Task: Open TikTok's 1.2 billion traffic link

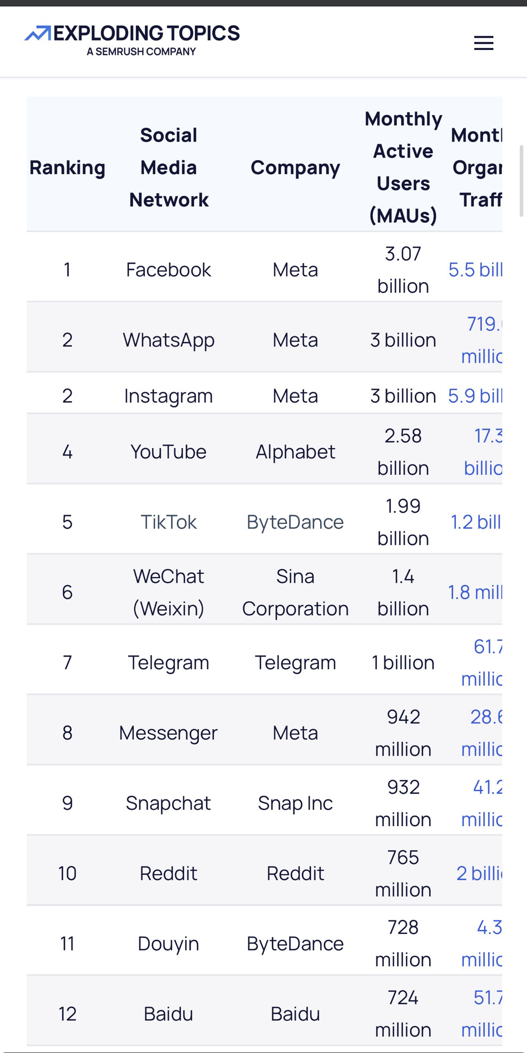Action: tap(475, 522)
